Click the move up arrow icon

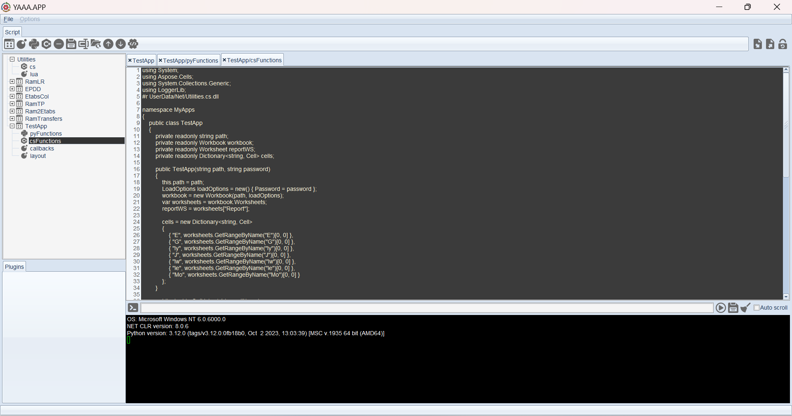click(108, 44)
